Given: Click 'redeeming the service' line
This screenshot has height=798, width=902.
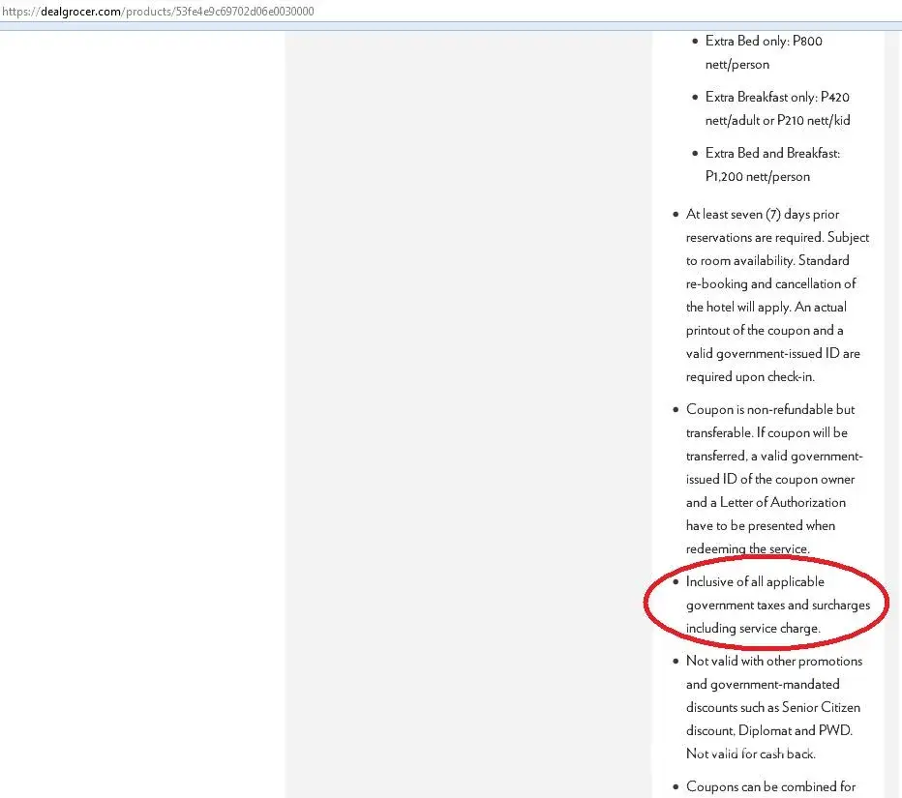Looking at the screenshot, I should click(747, 549).
